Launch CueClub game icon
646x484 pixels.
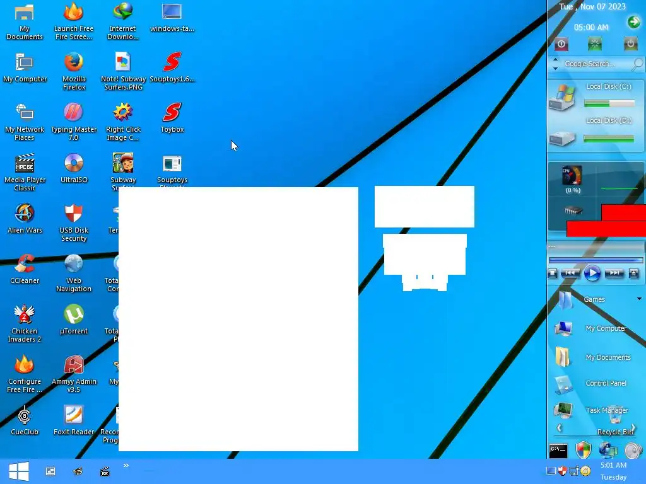coord(25,421)
